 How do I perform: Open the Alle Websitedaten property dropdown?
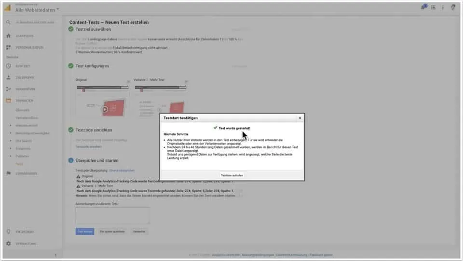tap(37, 10)
